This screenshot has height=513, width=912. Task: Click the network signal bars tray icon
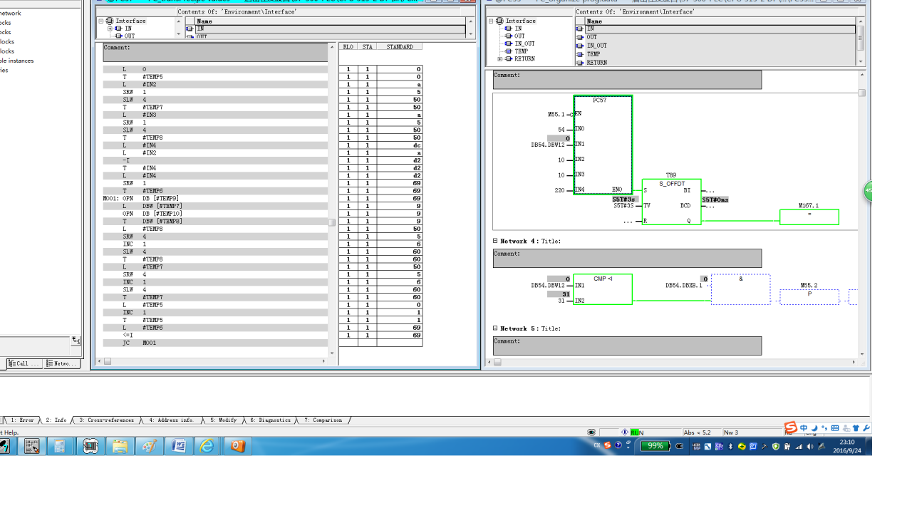point(799,447)
